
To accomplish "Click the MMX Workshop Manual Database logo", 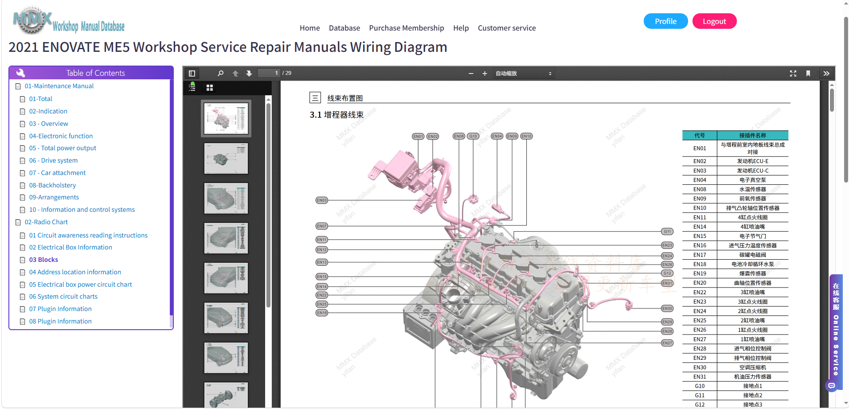I will 69,20.
